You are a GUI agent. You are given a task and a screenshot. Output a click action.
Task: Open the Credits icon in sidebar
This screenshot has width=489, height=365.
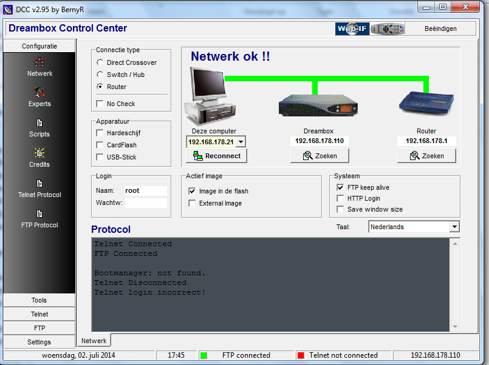(39, 153)
